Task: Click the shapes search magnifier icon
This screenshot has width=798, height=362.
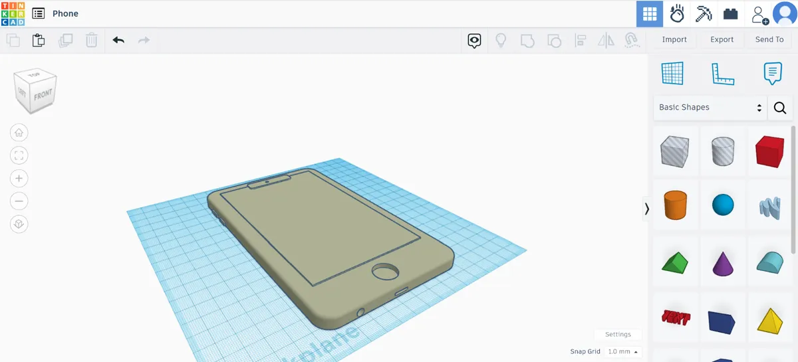Action: click(x=780, y=108)
